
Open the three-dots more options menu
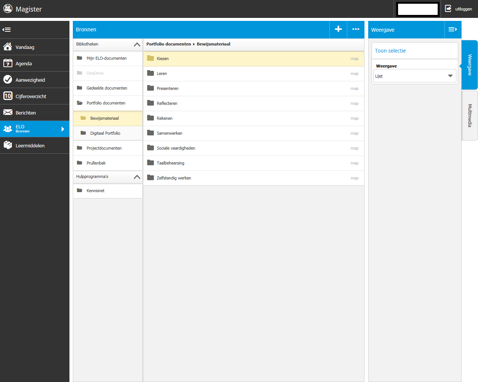click(356, 29)
